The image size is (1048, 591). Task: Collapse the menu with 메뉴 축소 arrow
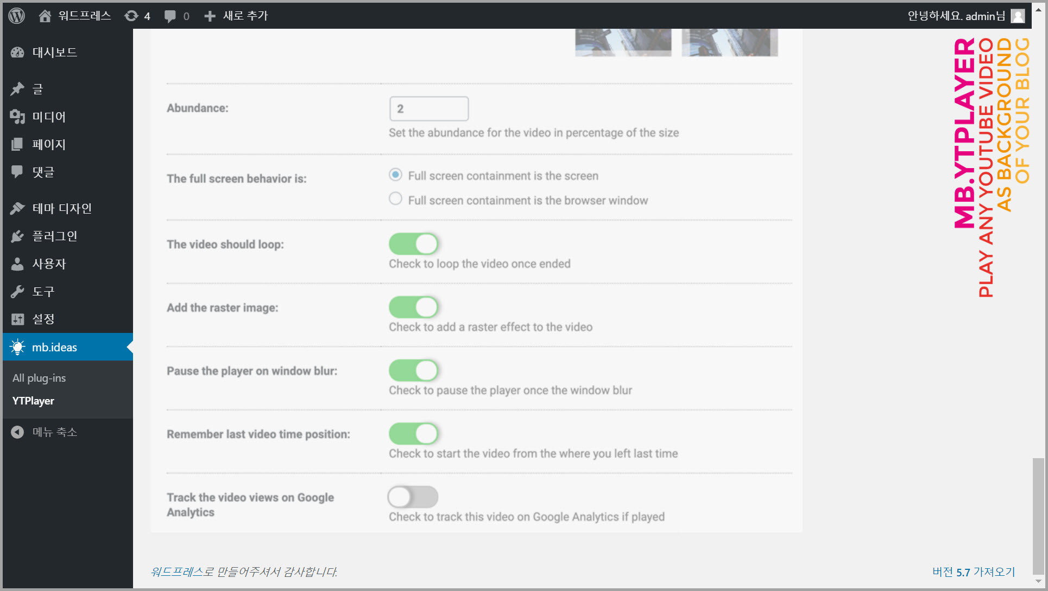[17, 432]
